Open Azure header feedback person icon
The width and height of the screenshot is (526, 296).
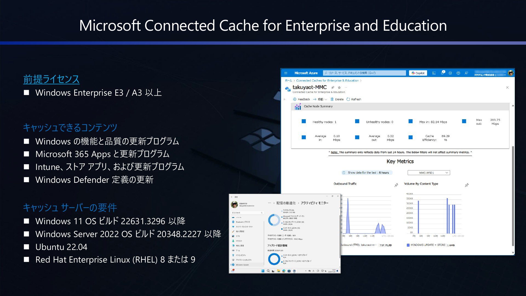pos(466,73)
